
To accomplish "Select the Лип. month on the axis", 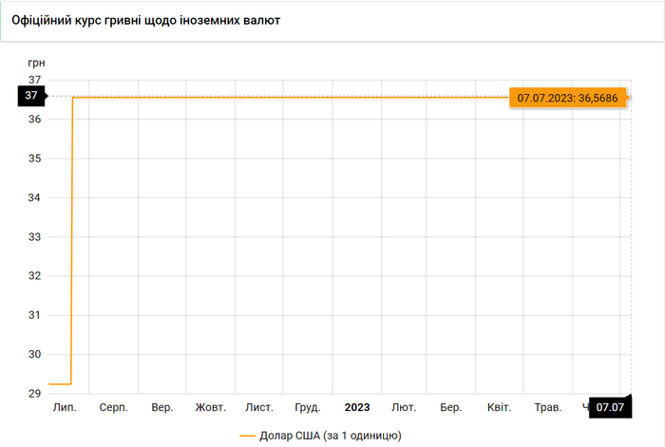I will [65, 407].
